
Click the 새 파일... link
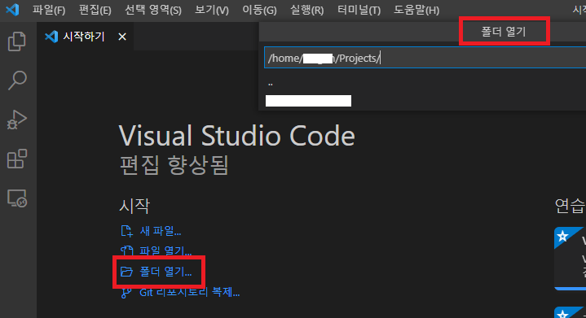(161, 231)
